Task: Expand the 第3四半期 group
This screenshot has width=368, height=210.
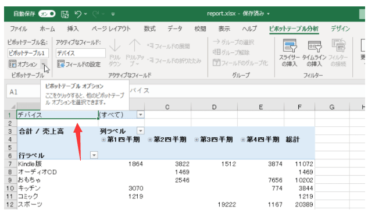Action: pos(196,140)
